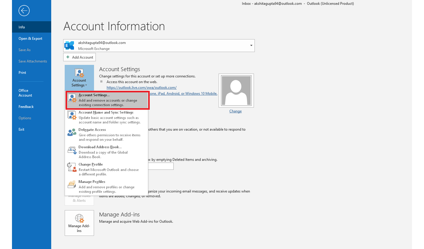Open the Feedback section
The width and height of the screenshot is (424, 249).
coord(26,106)
